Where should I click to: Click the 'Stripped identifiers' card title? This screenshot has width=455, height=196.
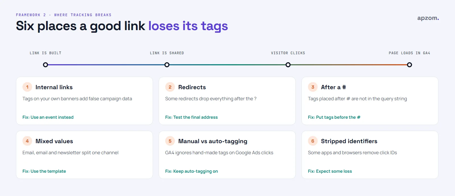point(349,141)
